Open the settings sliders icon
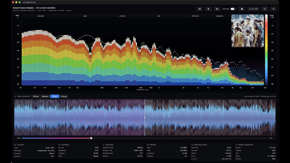The height and width of the screenshot is (163, 290). click(273, 9)
